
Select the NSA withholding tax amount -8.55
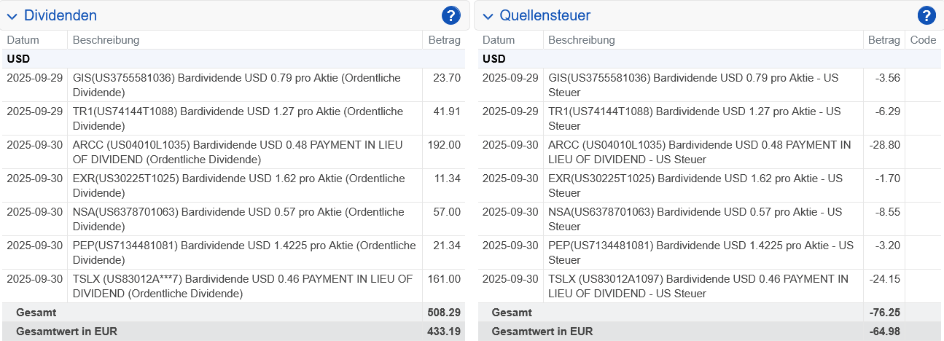(x=886, y=212)
